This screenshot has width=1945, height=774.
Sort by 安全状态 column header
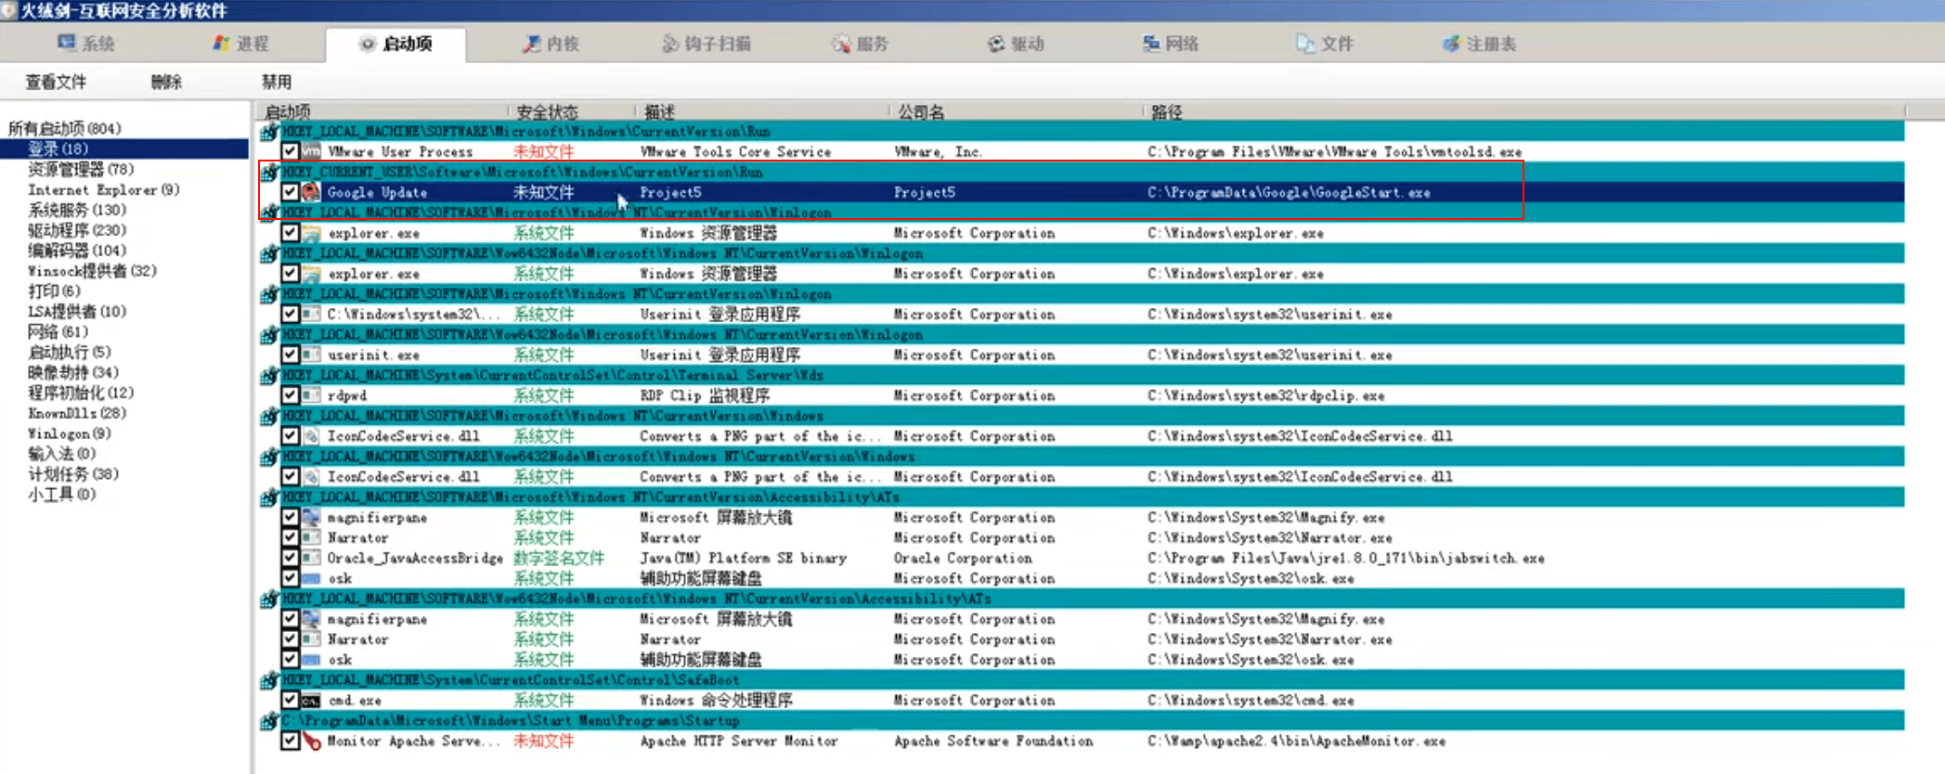coord(548,111)
